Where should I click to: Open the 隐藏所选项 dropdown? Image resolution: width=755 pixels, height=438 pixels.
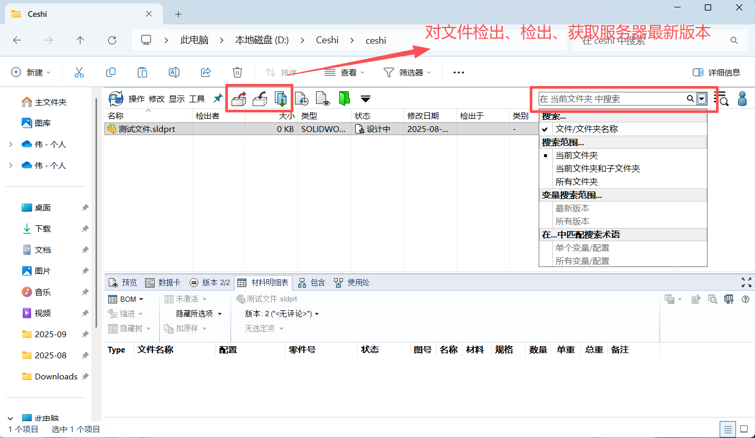[199, 313]
